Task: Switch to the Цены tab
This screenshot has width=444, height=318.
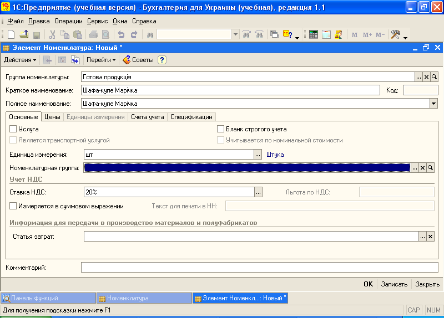Action: pyautogui.click(x=52, y=117)
